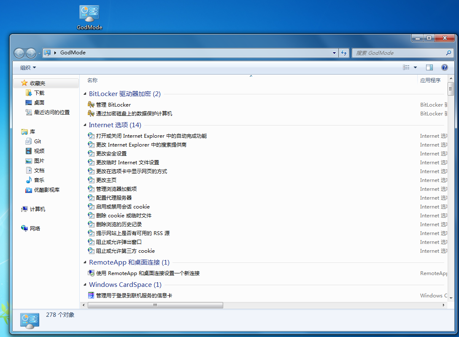Viewport: 459px width, 337px height.
Task: Click icon next to 配置代理服务器
Action: coord(91,198)
